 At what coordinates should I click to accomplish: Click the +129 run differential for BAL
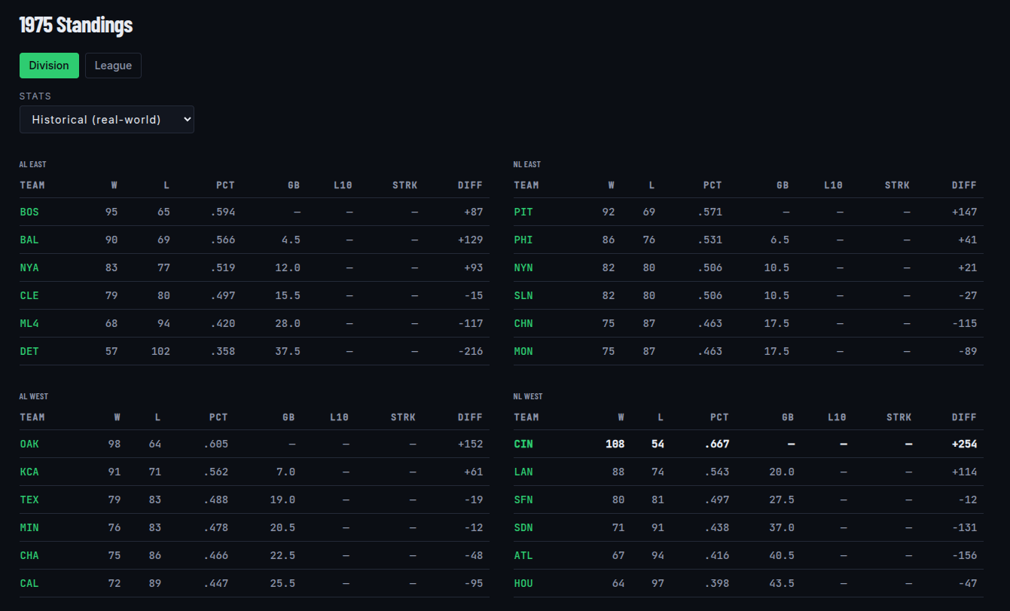(470, 240)
